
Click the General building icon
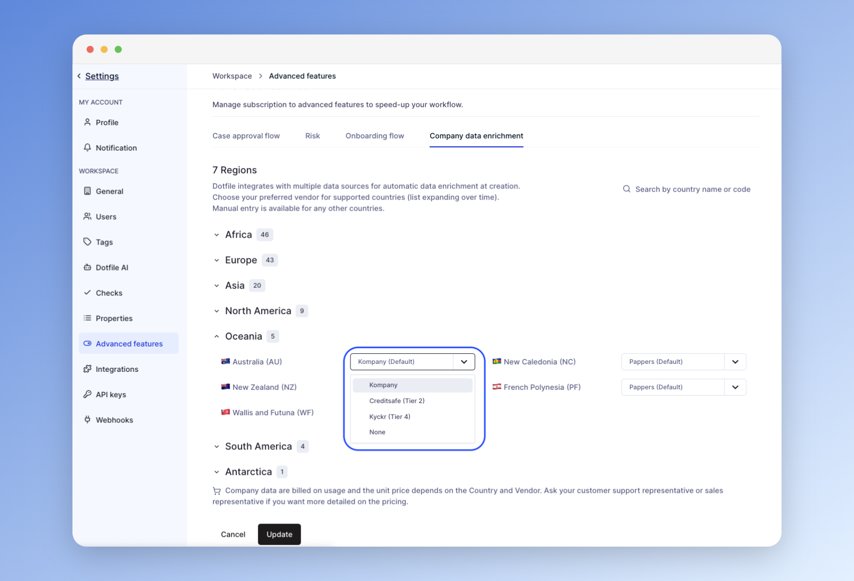[x=87, y=191]
